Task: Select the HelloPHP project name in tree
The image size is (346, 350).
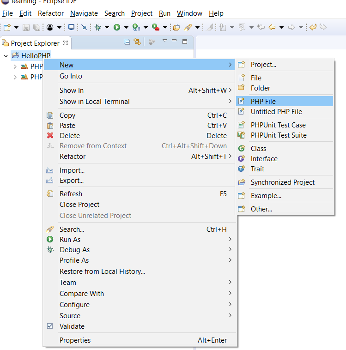Action: 36,56
